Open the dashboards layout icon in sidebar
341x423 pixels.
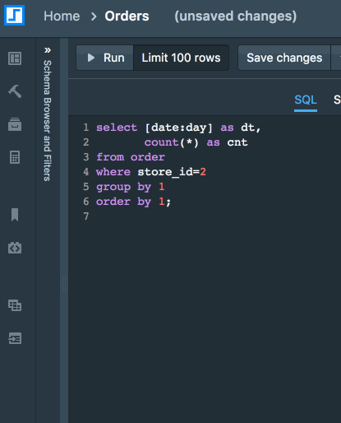click(15, 58)
